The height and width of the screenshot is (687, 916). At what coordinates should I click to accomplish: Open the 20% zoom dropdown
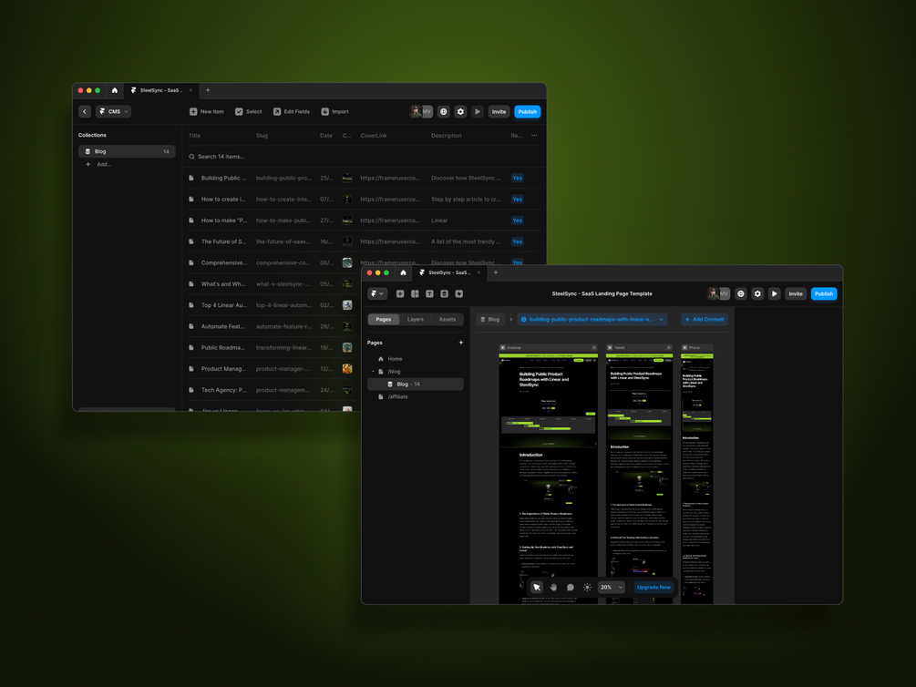click(612, 587)
